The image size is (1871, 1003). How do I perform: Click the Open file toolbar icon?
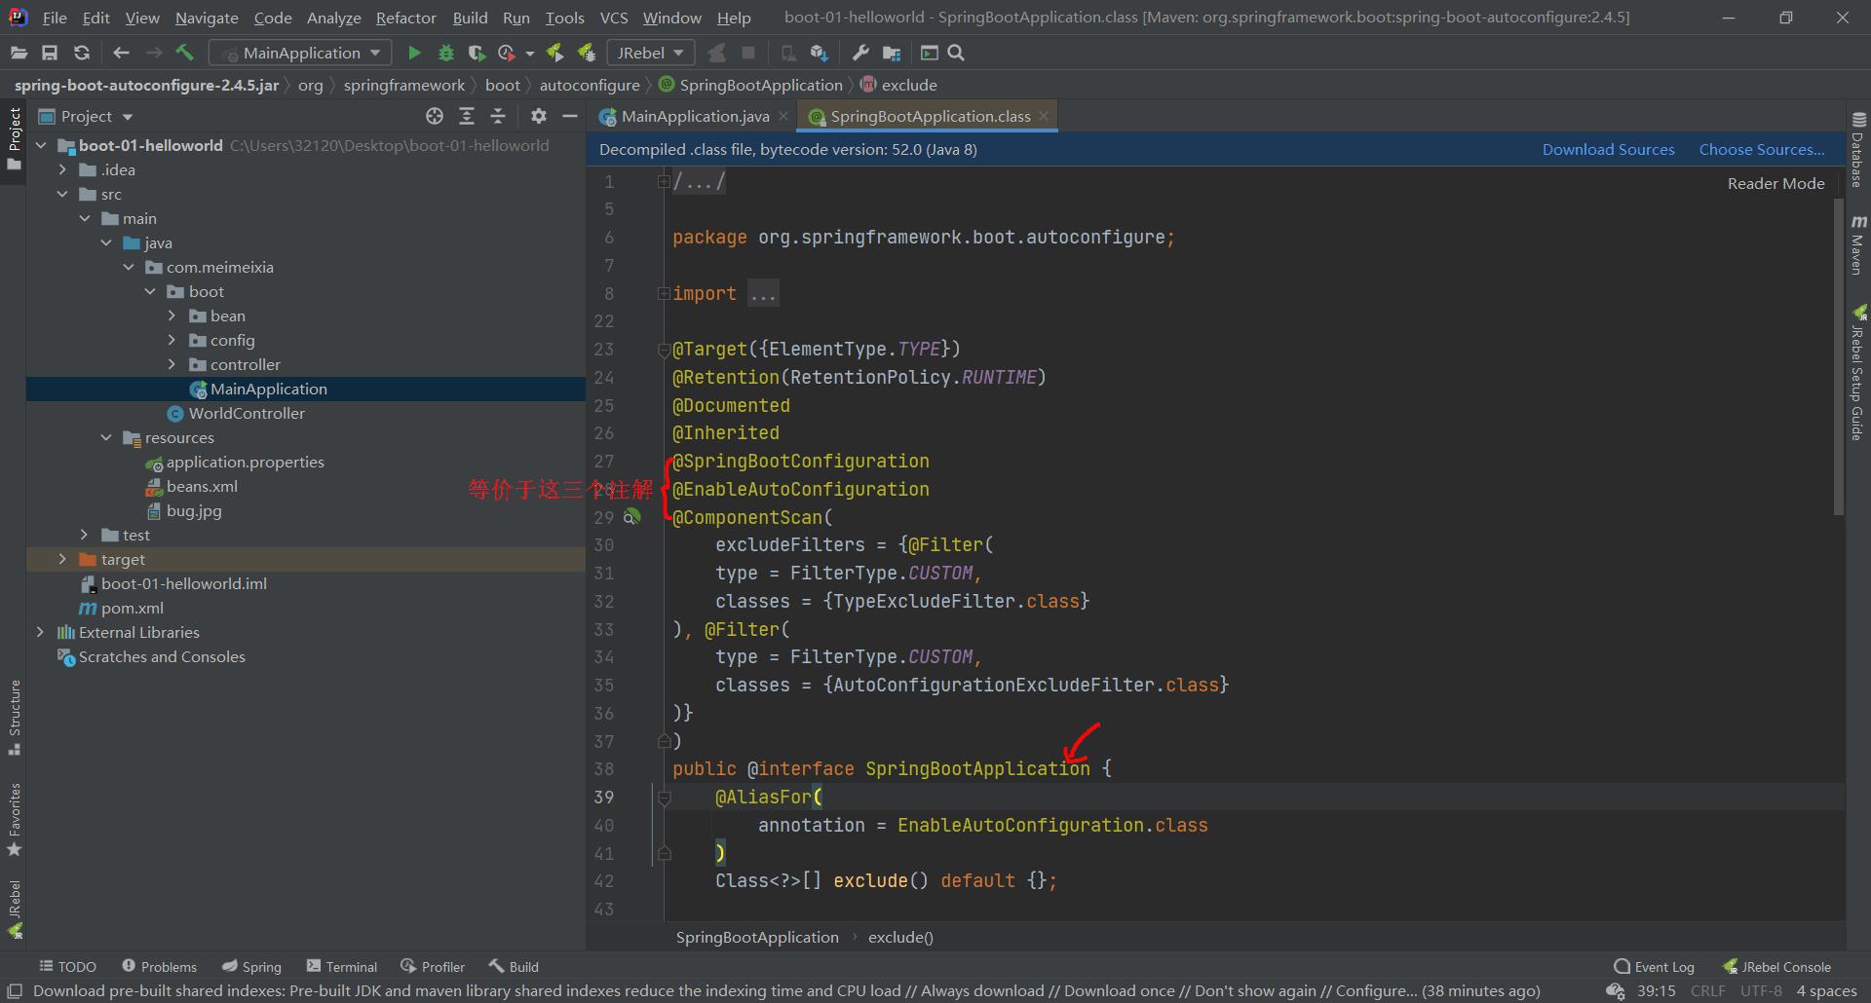click(x=19, y=53)
